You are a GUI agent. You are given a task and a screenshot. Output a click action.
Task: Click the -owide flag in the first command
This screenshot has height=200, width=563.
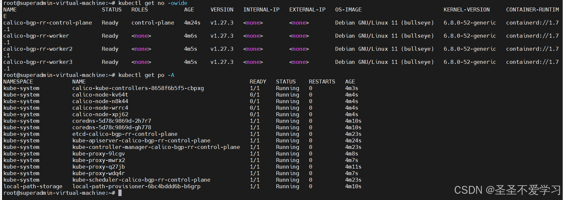point(177,3)
